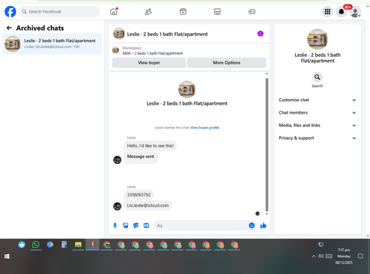Open the account profile avatar menu
The image size is (370, 274).
pos(355,12)
